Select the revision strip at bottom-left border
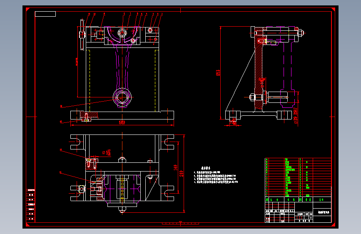This screenshot has width=361, height=234. click(x=31, y=204)
